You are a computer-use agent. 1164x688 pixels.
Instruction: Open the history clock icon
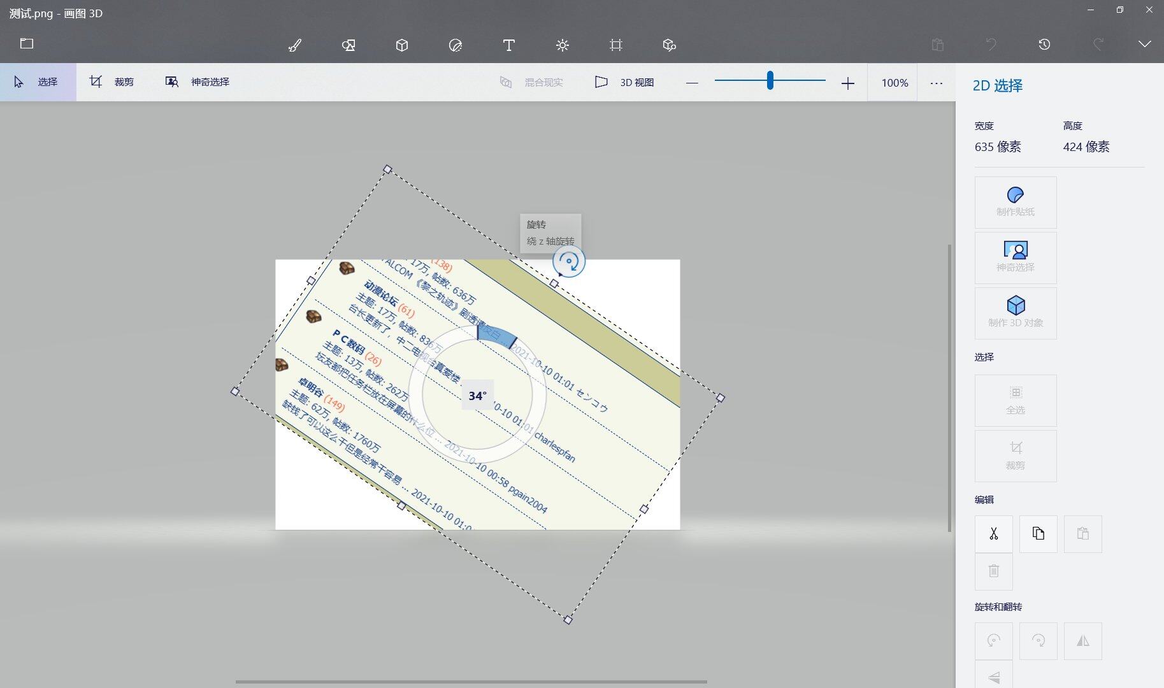tap(1044, 45)
